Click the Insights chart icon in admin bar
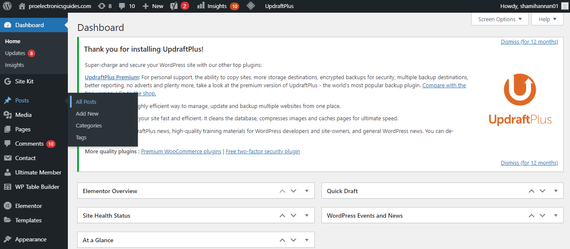The height and width of the screenshot is (249, 570). tap(201, 6)
